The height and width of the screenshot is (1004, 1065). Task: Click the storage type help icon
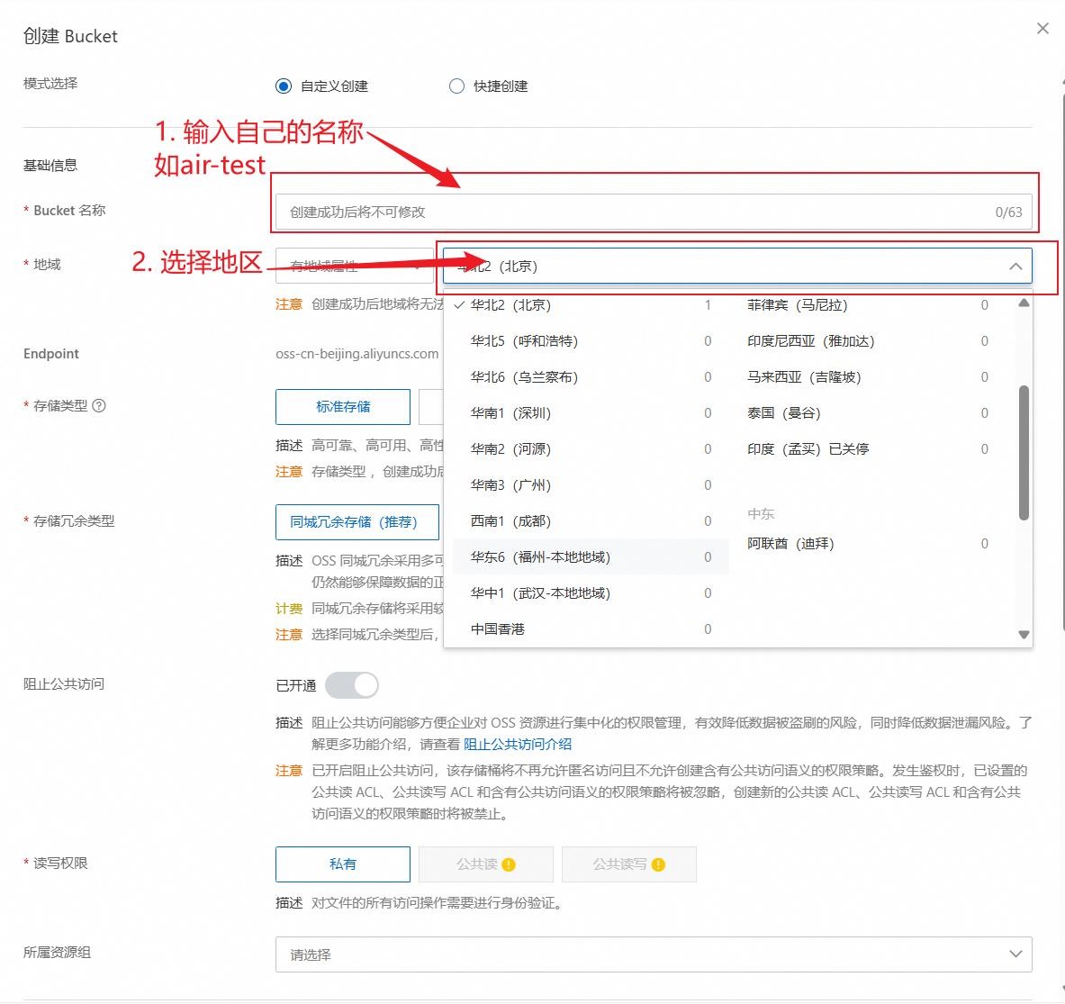pyautogui.click(x=99, y=405)
